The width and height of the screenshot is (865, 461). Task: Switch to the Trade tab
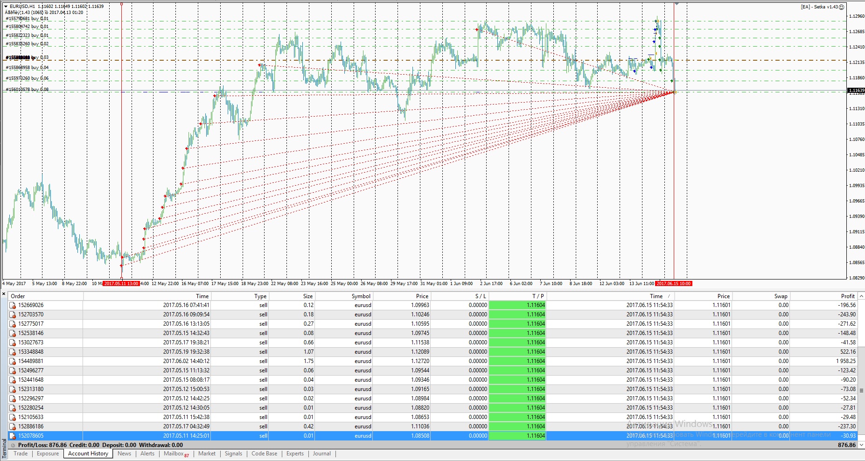(x=21, y=454)
